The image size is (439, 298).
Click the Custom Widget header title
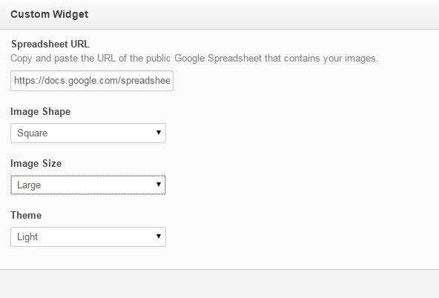click(x=49, y=14)
